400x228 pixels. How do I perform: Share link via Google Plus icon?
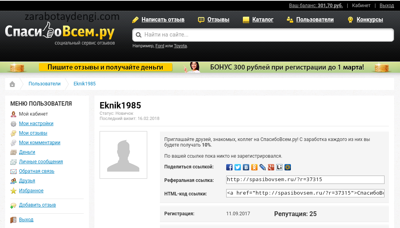pos(271,167)
